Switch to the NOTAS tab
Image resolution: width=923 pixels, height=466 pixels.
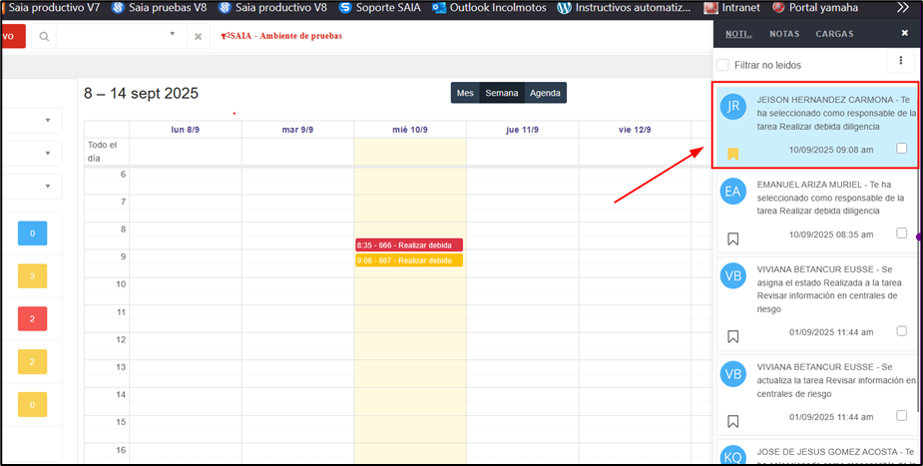coord(784,34)
